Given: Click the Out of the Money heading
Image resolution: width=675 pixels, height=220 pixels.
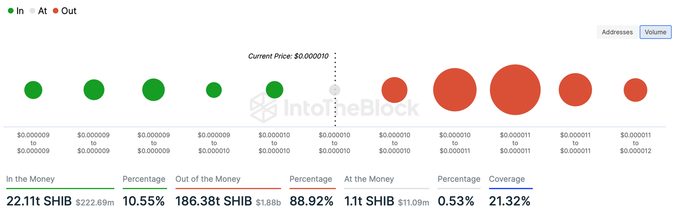Looking at the screenshot, I should coord(208,179).
